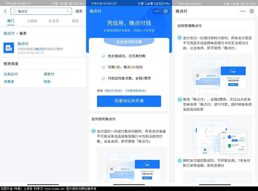The height and width of the screenshot is (191, 258).
Task: Tap the text 付款后恢复次数，全程0费用
Action: click(x=129, y=78)
